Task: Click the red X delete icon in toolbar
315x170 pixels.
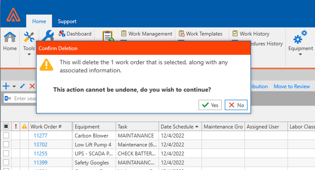Action: [x=32, y=86]
